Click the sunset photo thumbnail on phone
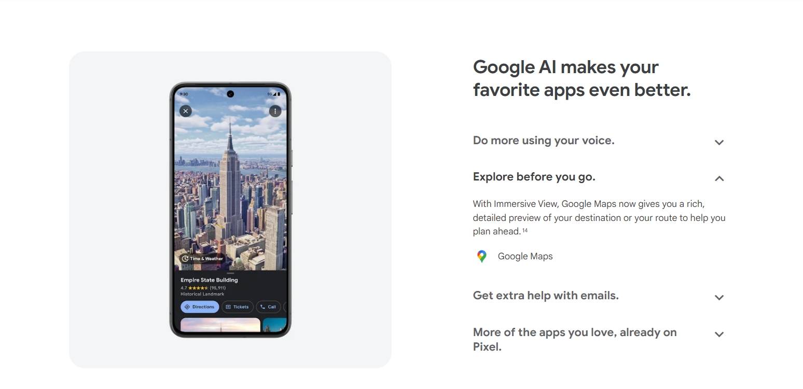This screenshot has height=389, width=803. coord(220,325)
